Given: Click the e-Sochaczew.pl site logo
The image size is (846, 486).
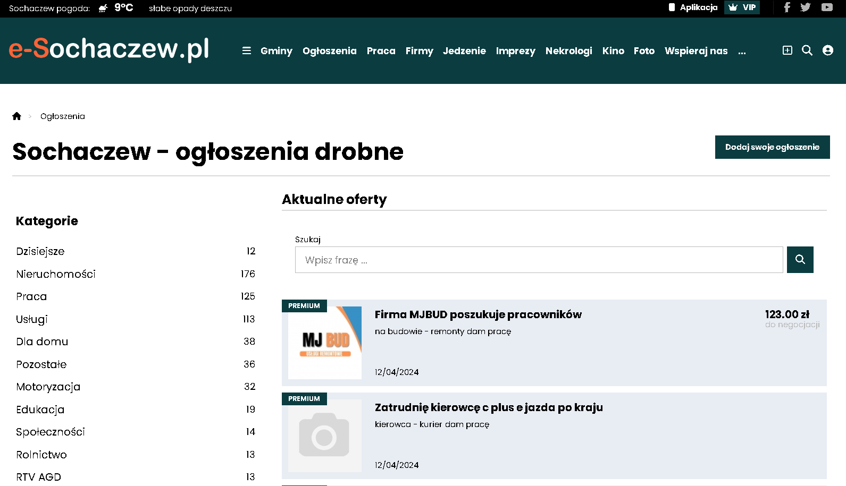Looking at the screenshot, I should 109,49.
